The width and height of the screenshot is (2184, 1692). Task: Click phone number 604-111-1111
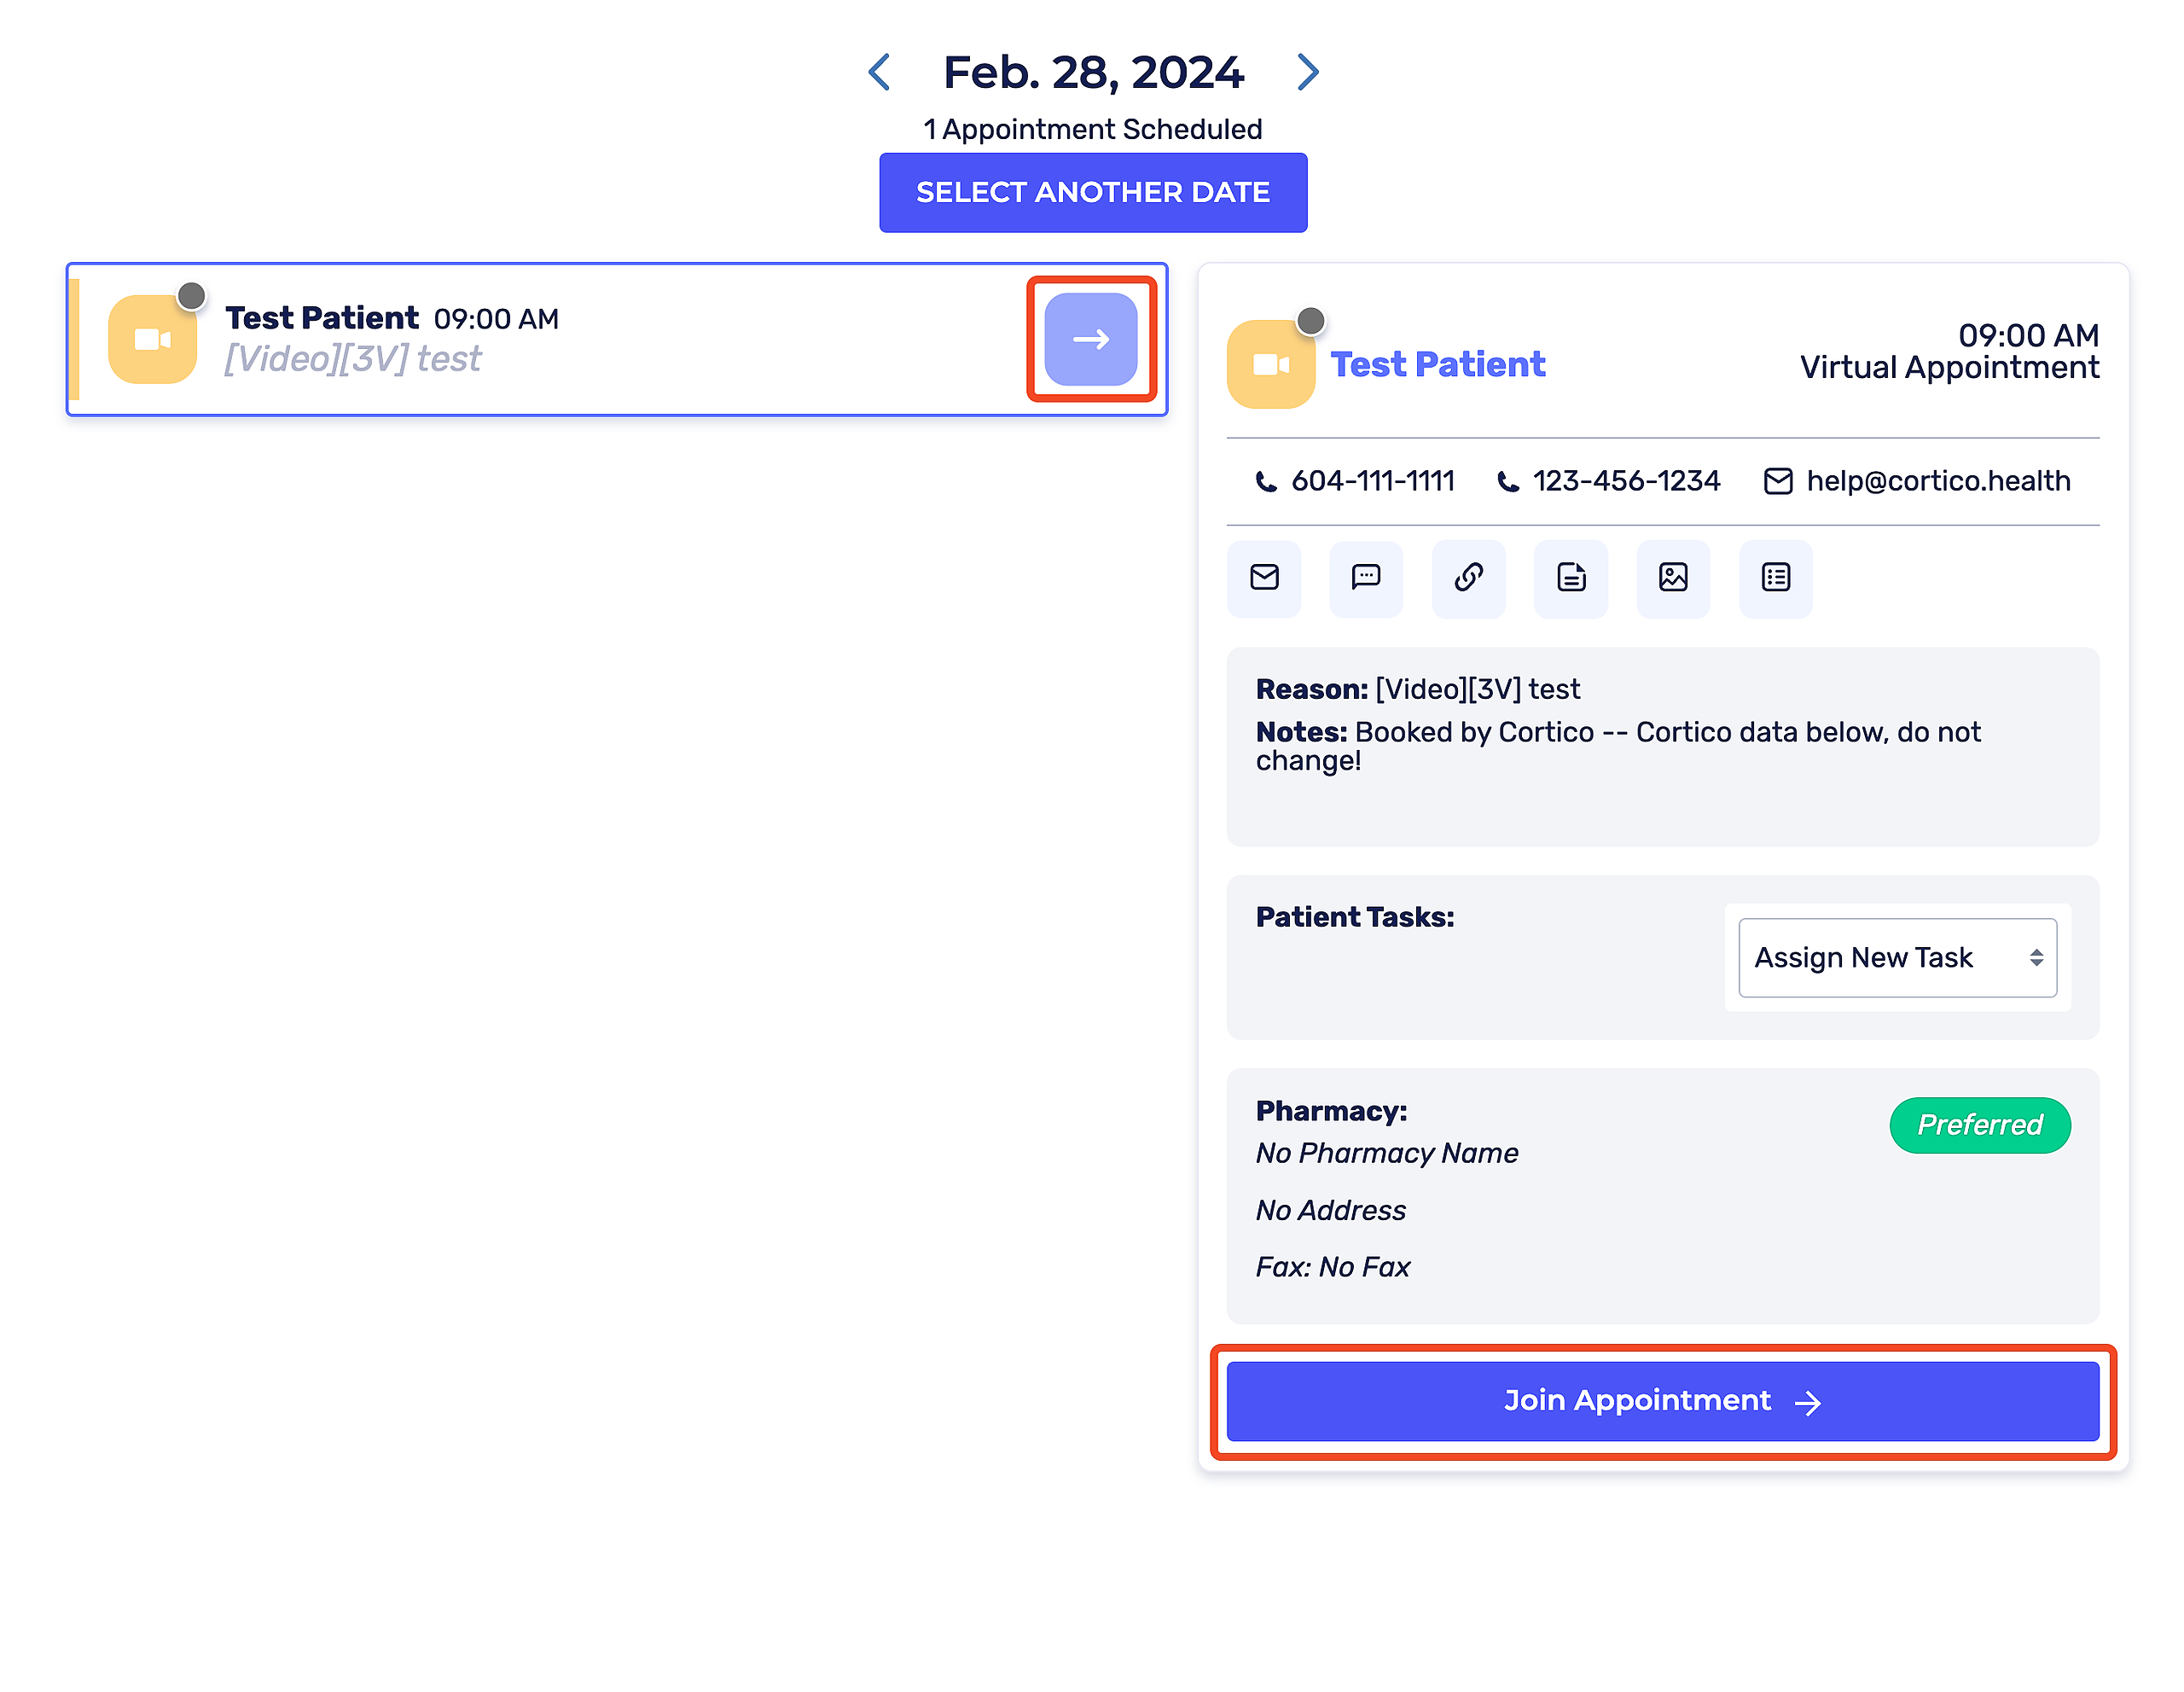click(x=1372, y=481)
